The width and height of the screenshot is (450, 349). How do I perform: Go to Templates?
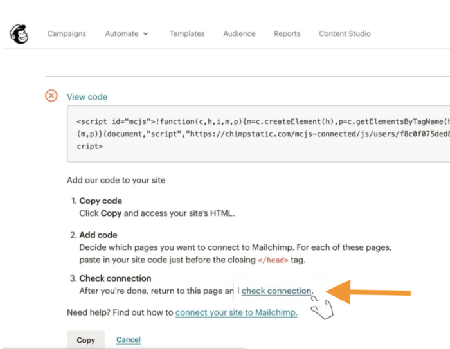(x=187, y=33)
